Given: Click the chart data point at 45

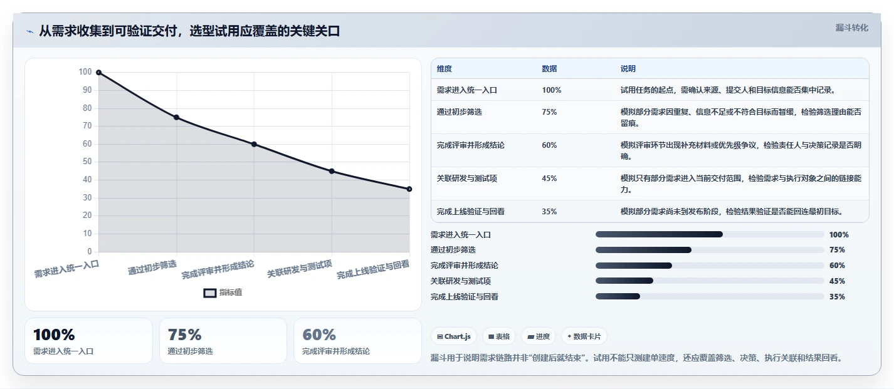Looking at the screenshot, I should point(332,171).
